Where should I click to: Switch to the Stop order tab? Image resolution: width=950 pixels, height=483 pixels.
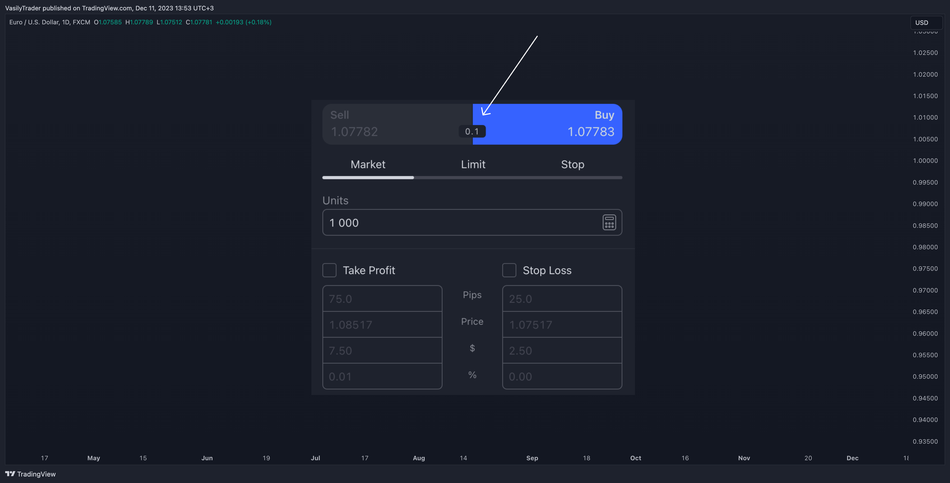pyautogui.click(x=572, y=164)
